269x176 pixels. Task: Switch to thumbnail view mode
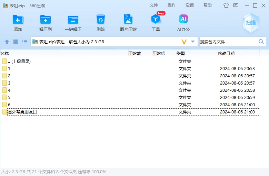(16, 42)
